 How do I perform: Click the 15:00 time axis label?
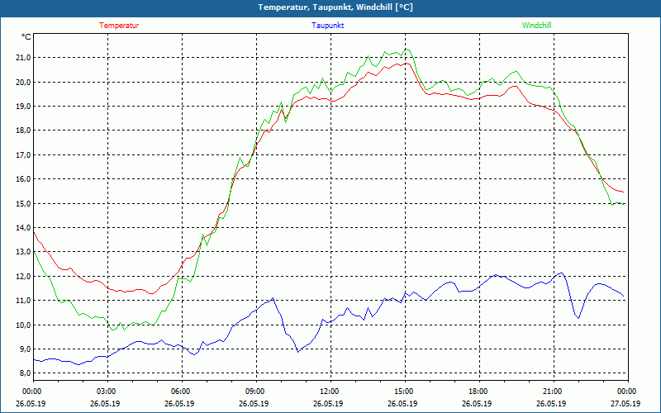pyautogui.click(x=405, y=392)
